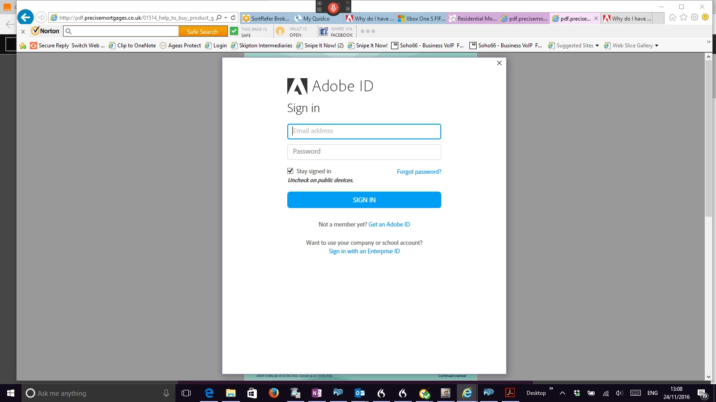Viewport: 716px width, 402px height.
Task: Click the orange Safe Search button
Action: click(x=202, y=31)
